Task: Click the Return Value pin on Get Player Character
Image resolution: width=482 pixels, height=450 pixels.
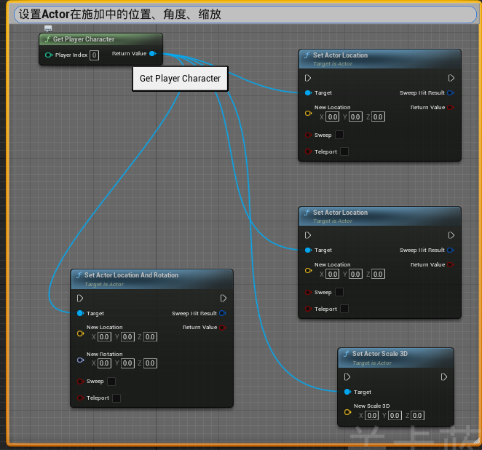Action: pos(152,54)
